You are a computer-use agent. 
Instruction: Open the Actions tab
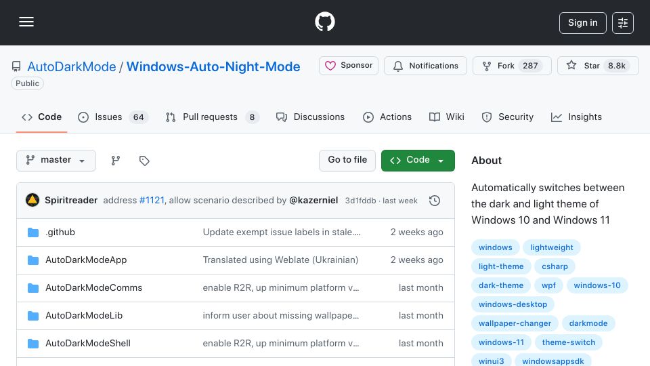(387, 117)
